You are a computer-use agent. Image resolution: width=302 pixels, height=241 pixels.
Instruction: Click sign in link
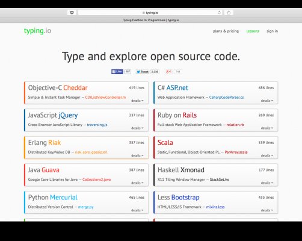(272, 31)
